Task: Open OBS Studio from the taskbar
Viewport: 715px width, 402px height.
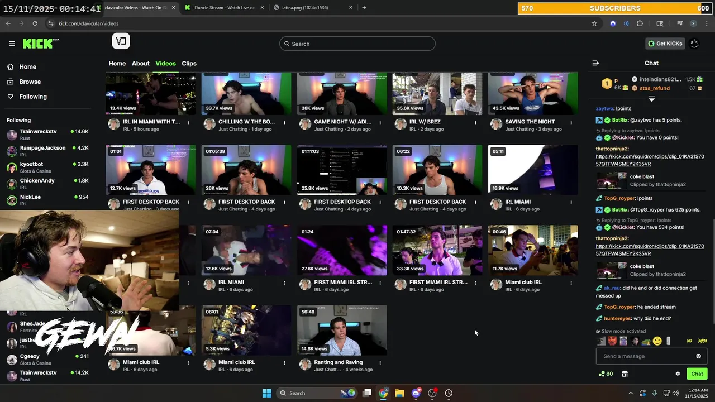Action: [432, 393]
